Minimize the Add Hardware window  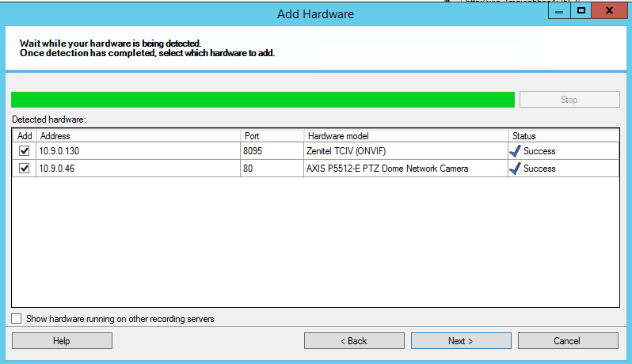[x=559, y=10]
